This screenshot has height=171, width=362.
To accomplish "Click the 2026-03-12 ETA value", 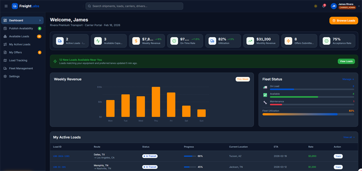I will coord(280,167).
